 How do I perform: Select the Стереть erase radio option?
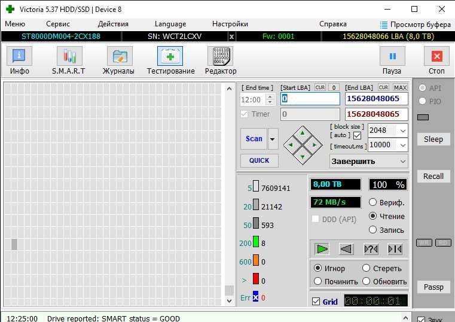pos(366,268)
